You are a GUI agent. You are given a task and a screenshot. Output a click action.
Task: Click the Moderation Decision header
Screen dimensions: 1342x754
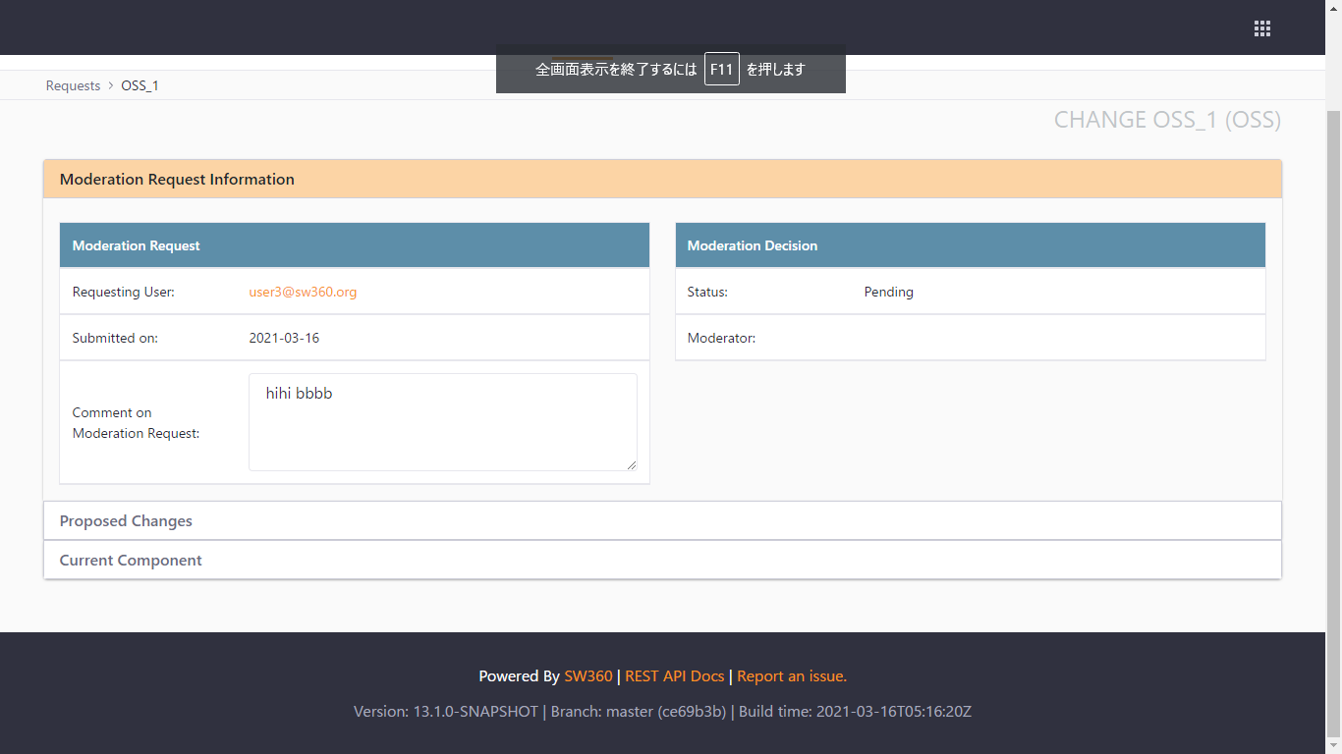[x=971, y=245]
